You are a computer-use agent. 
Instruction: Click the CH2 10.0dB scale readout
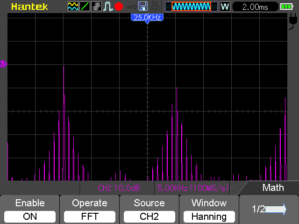tap(119, 188)
